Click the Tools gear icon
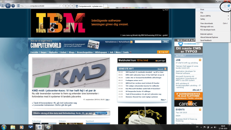The height and width of the screenshot is (130, 231). coord(228,6)
